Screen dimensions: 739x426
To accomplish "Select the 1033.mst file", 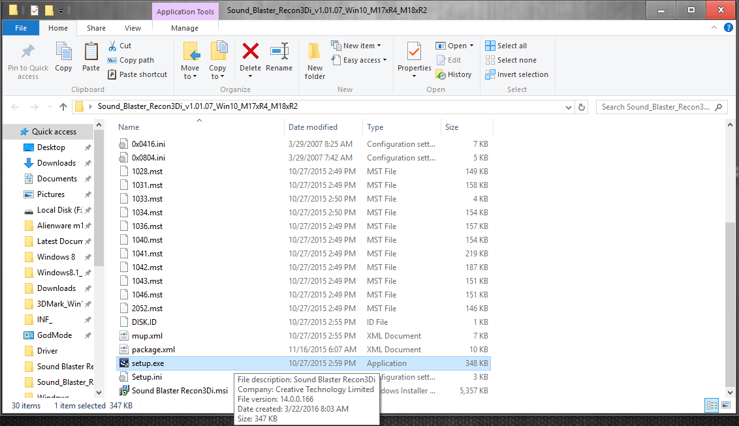I will tap(303, 199).
